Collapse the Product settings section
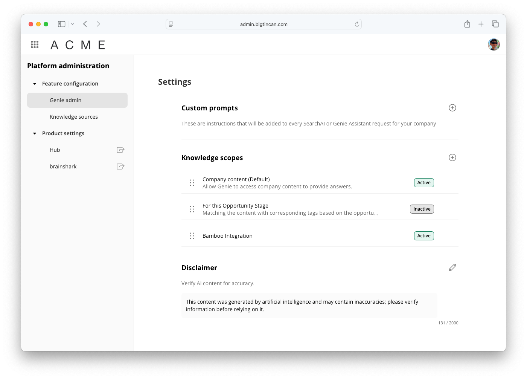Screen dimensions: 527x379 click(x=35, y=133)
